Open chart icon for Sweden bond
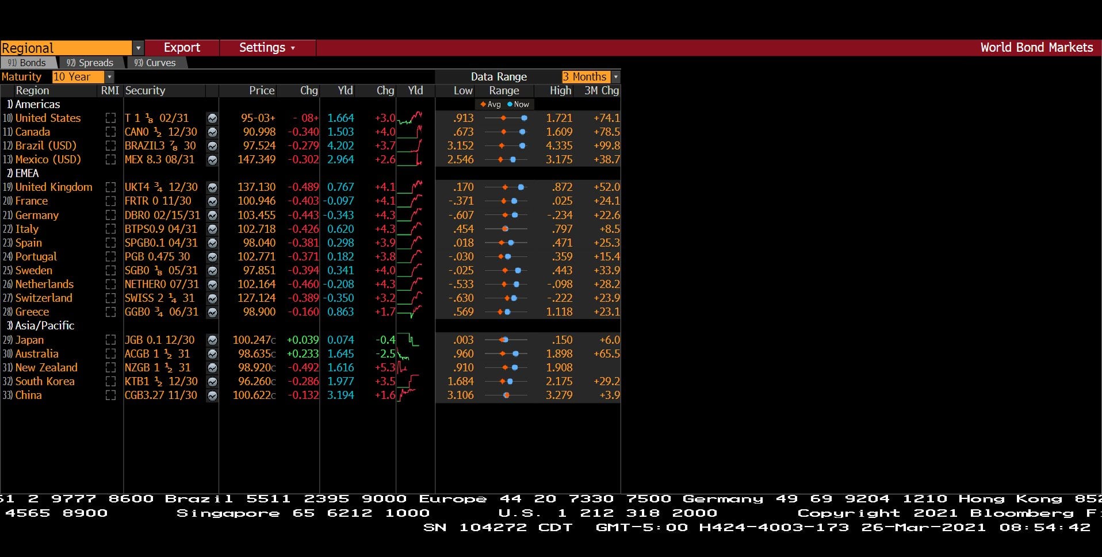This screenshot has width=1102, height=557. click(212, 270)
